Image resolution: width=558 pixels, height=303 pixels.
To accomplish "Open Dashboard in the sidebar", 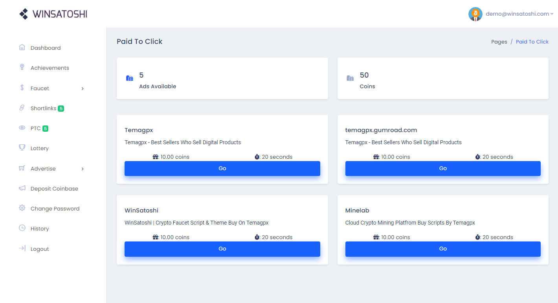I will (46, 48).
